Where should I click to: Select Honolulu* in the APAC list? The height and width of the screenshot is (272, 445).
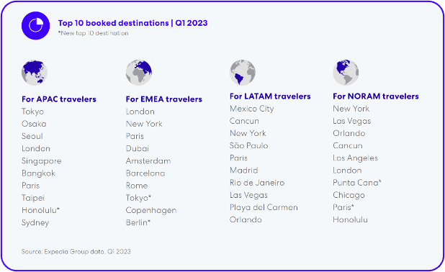tap(40, 210)
